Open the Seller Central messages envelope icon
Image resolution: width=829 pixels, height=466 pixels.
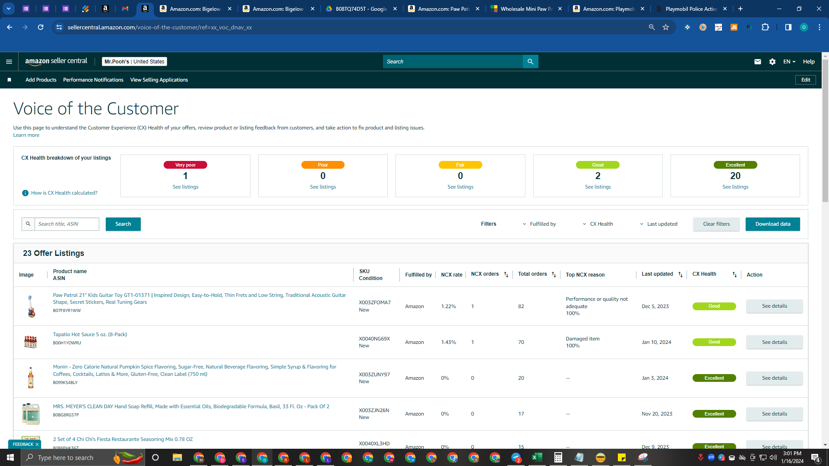pyautogui.click(x=757, y=62)
